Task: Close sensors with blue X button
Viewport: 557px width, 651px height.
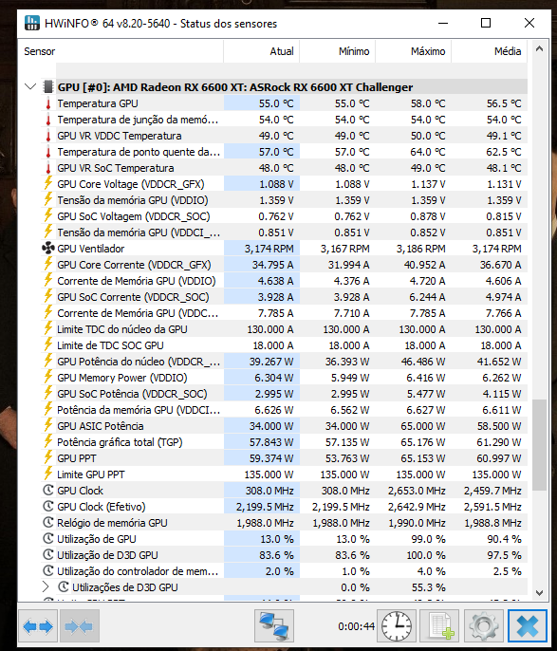Action: click(528, 625)
